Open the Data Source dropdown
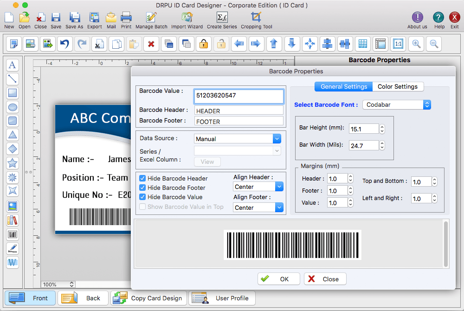 (x=238, y=139)
